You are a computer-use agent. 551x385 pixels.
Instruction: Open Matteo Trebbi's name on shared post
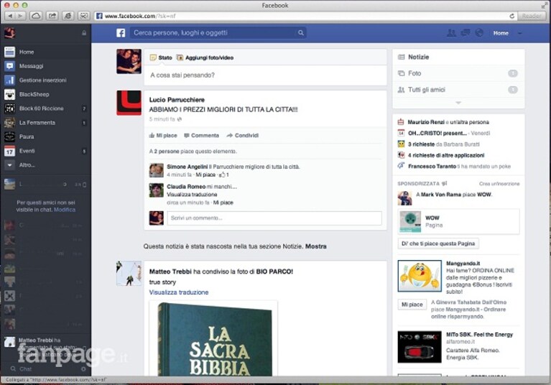pyautogui.click(x=170, y=272)
